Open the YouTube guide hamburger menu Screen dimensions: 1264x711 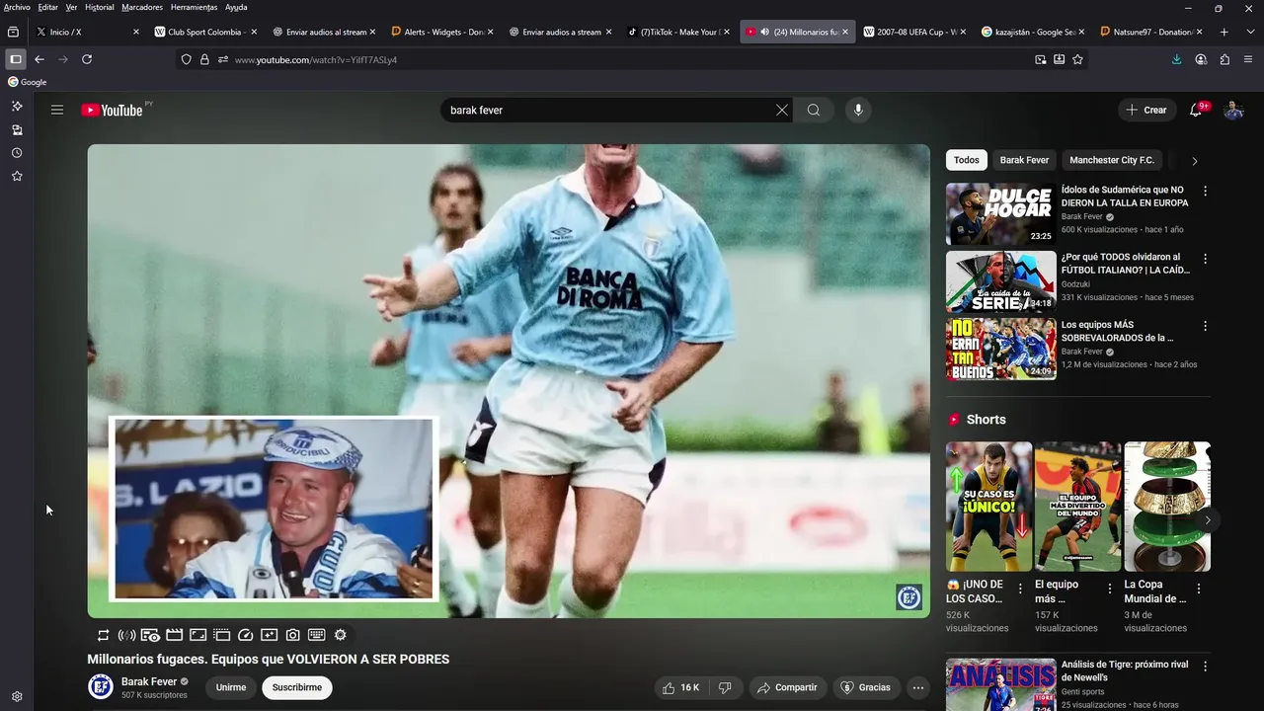tap(57, 110)
